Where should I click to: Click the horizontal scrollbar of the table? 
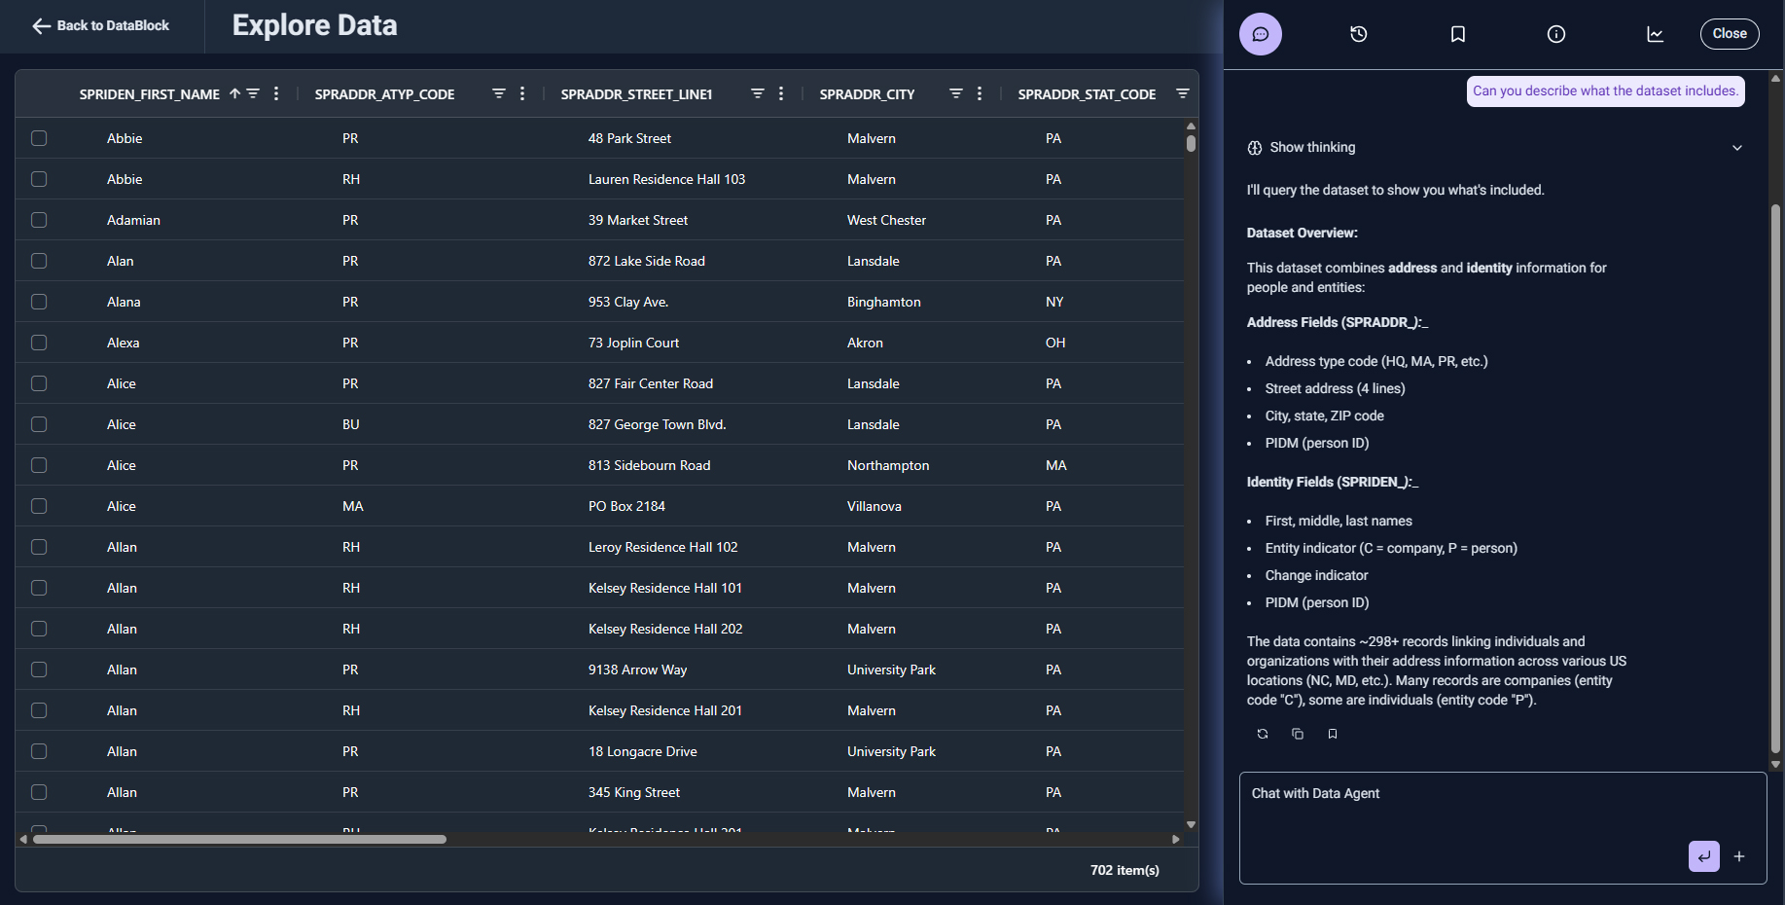239,839
